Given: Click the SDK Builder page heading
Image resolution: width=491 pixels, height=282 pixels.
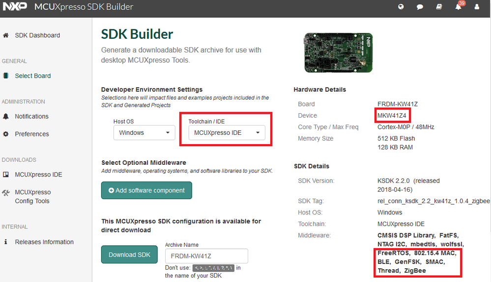Looking at the screenshot, I should tap(137, 34).
